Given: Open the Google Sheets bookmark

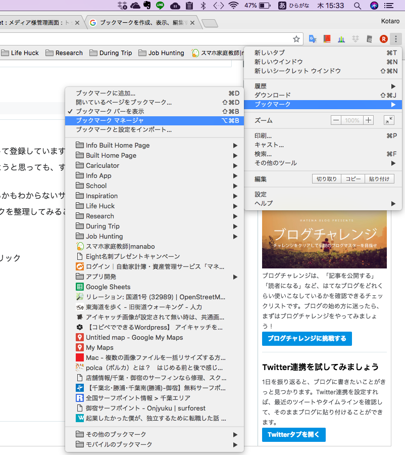Looking at the screenshot, I should [x=155, y=287].
